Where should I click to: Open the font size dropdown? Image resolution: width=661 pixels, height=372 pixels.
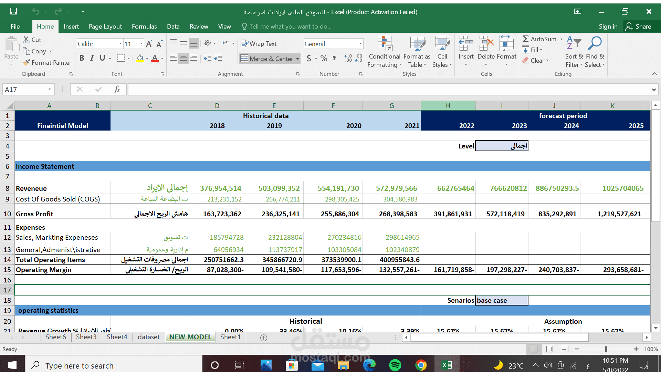click(141, 44)
